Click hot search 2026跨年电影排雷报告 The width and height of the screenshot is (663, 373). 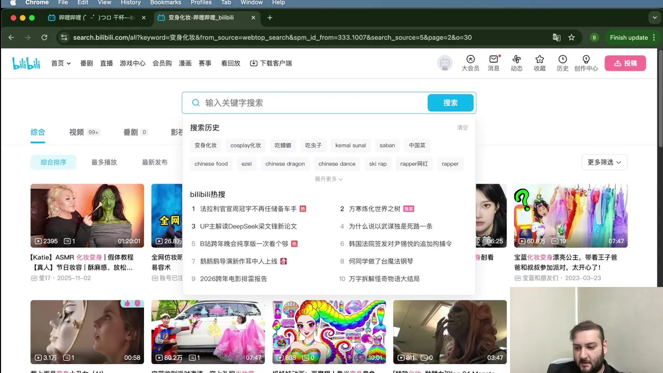(234, 279)
